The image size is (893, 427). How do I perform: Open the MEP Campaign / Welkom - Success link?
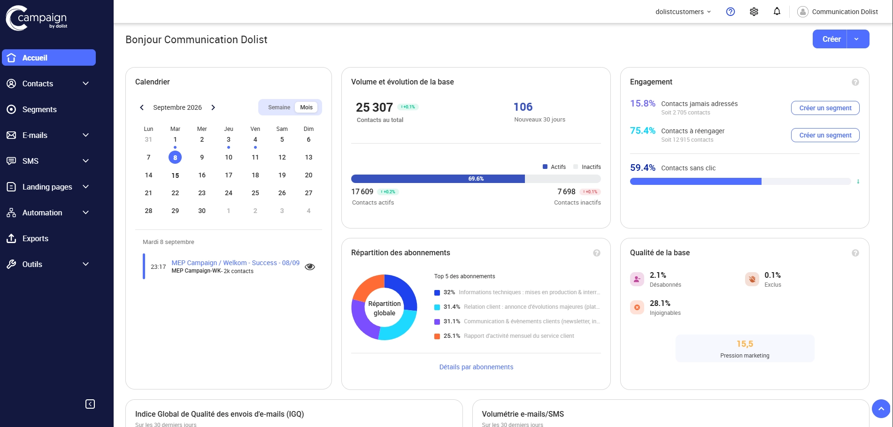click(x=235, y=263)
